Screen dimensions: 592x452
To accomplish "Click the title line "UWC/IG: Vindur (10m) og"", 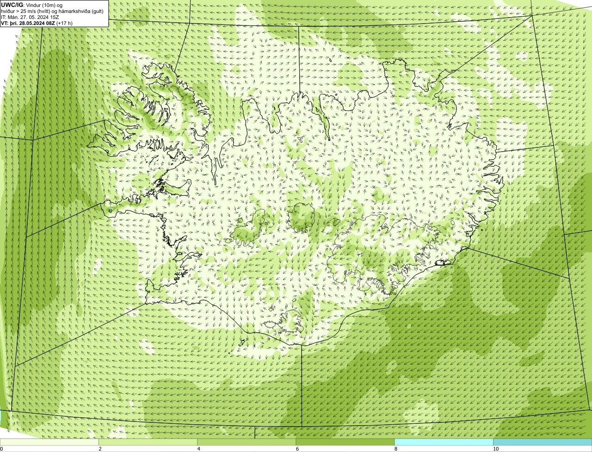I will (x=31, y=5).
